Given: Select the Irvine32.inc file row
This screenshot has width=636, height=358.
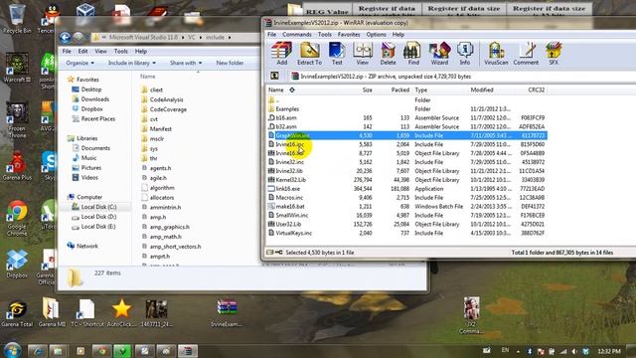Looking at the screenshot, I should click(406, 162).
